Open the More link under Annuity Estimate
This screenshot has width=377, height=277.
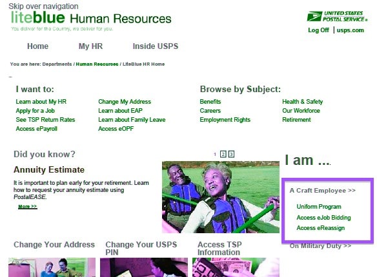tap(28, 207)
